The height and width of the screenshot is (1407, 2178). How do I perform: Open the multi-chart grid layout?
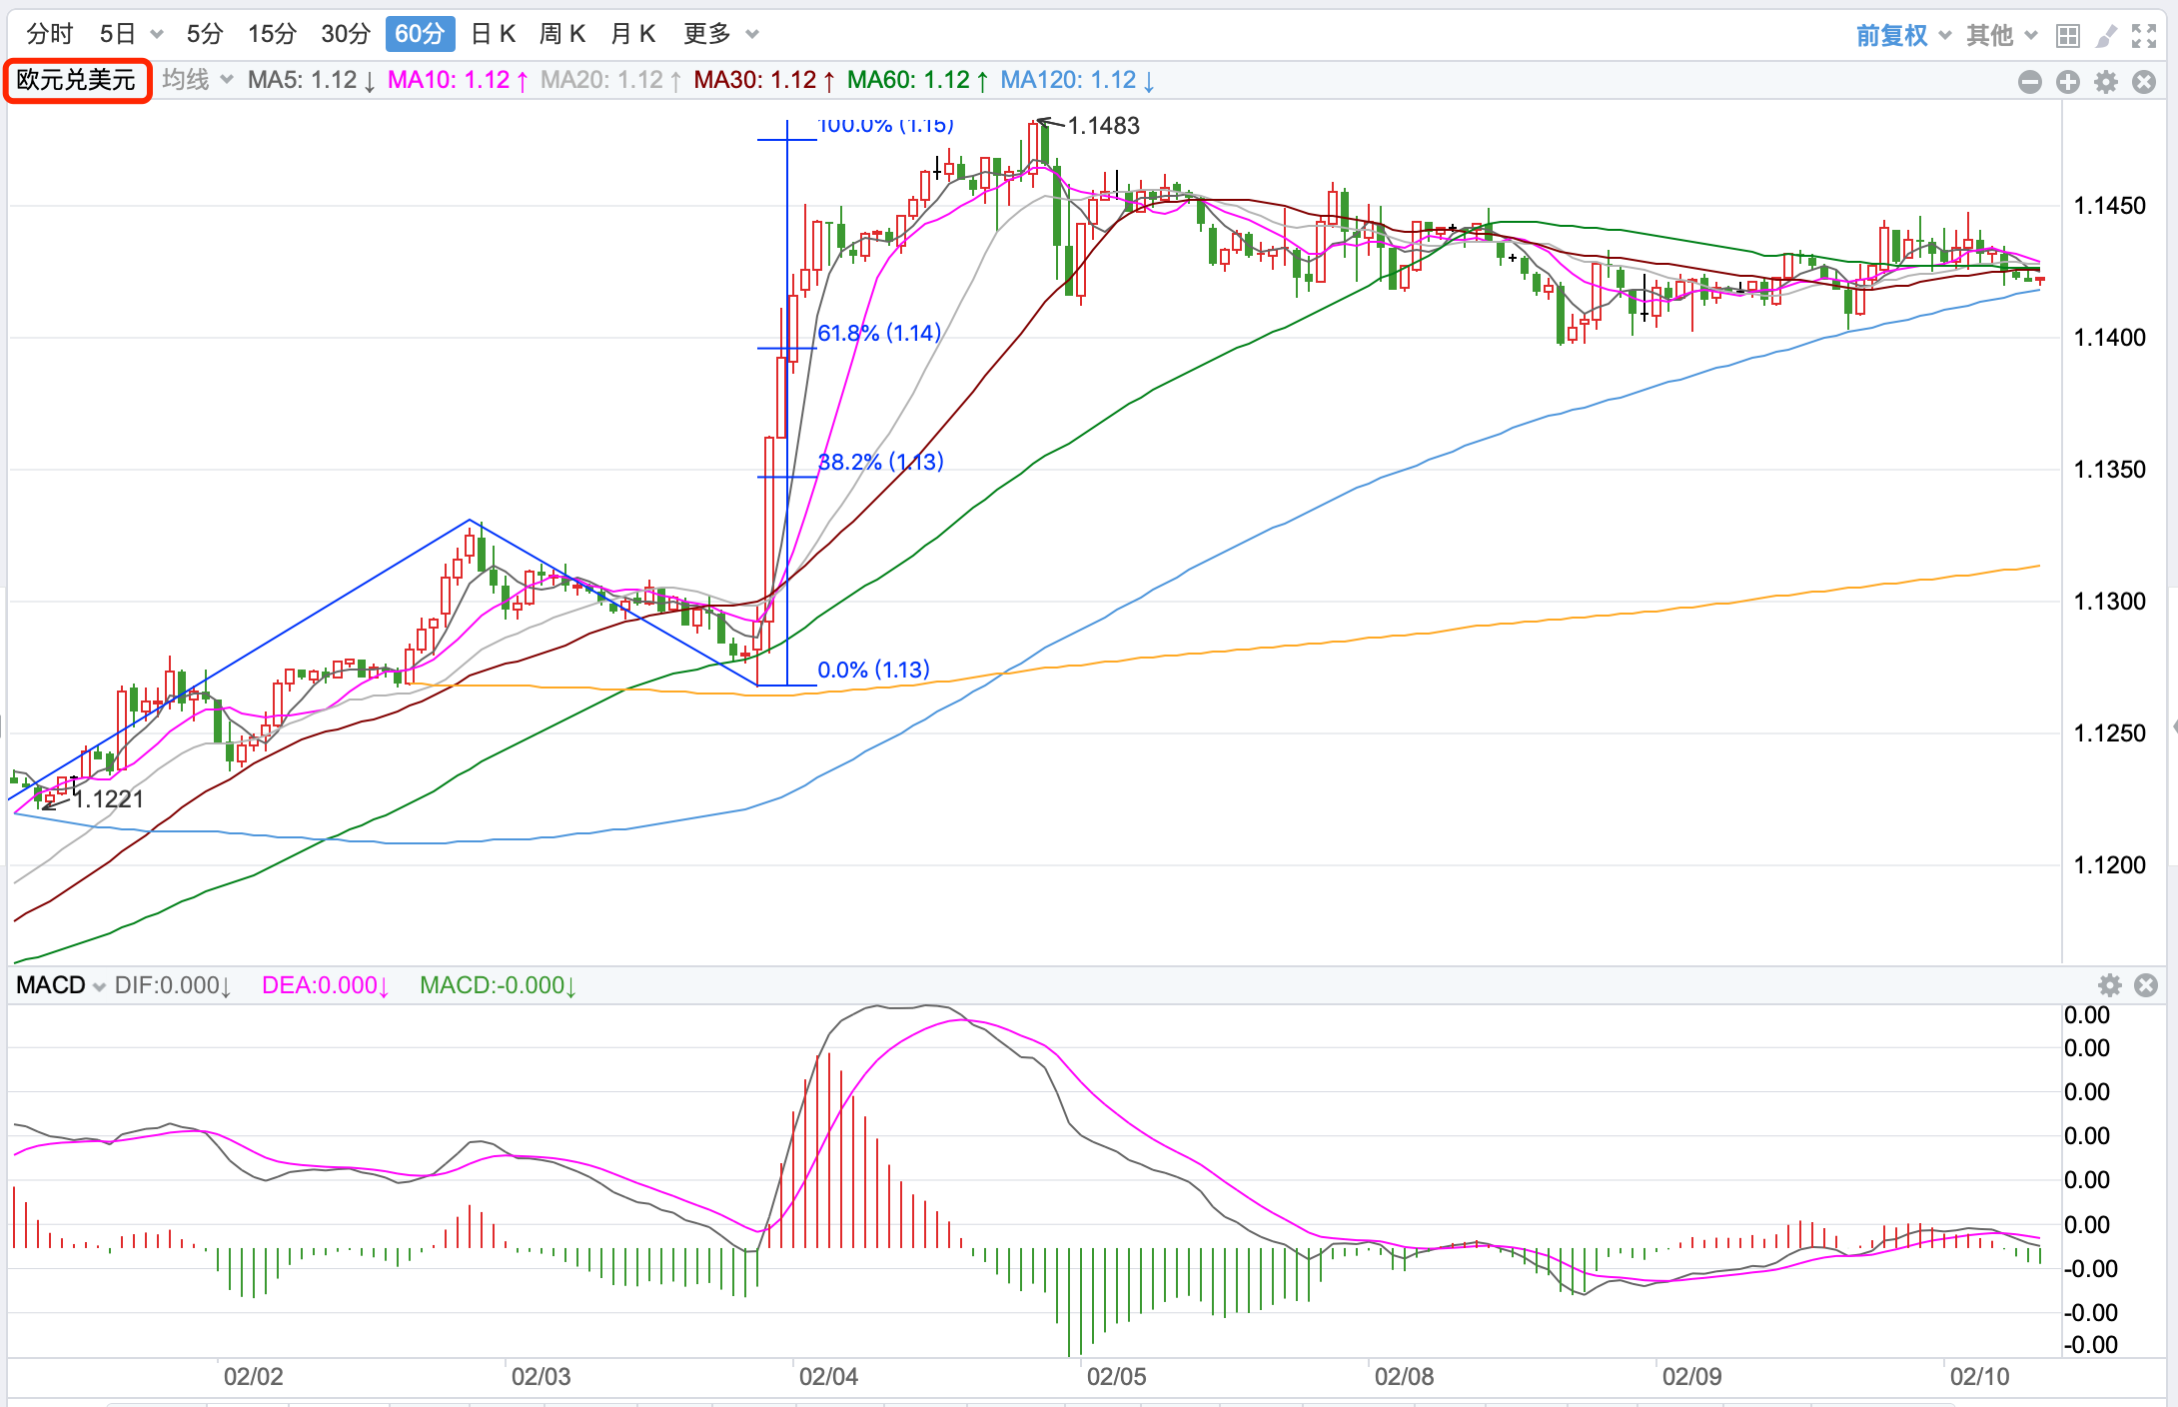(x=2067, y=36)
